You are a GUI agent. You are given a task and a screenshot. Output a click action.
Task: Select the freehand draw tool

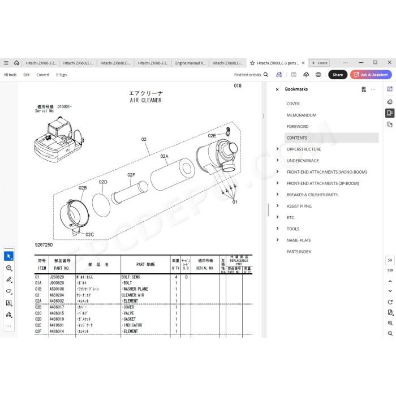point(9,291)
